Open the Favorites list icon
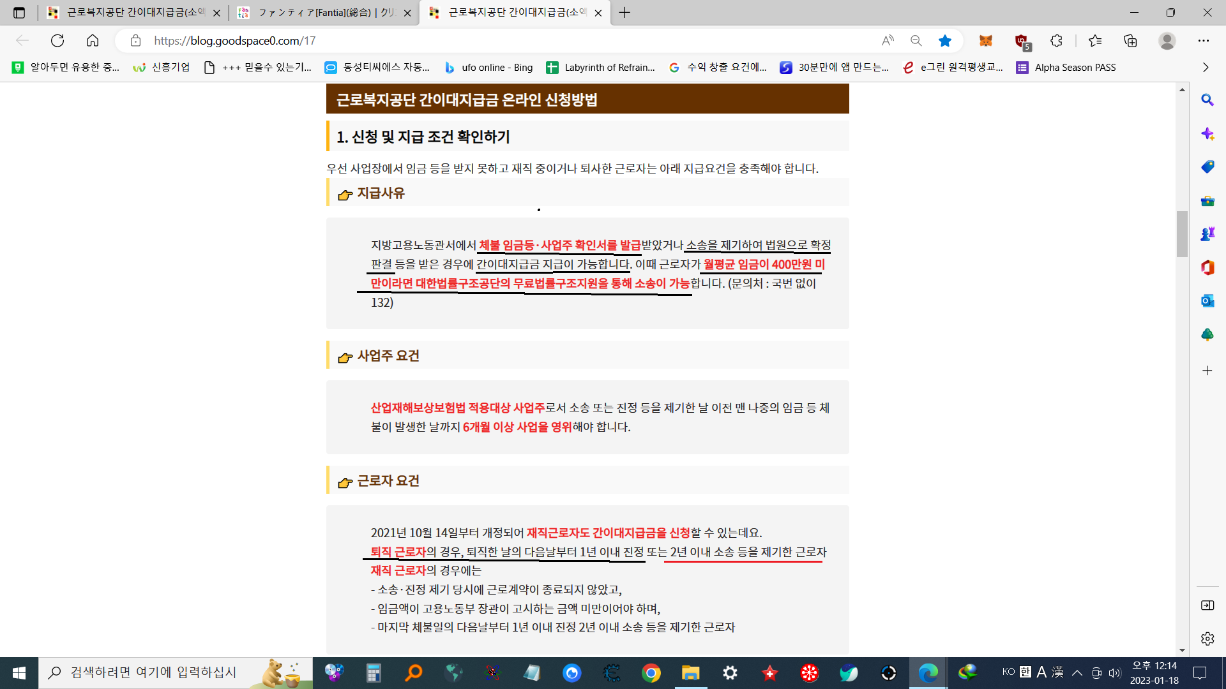 click(x=1095, y=41)
